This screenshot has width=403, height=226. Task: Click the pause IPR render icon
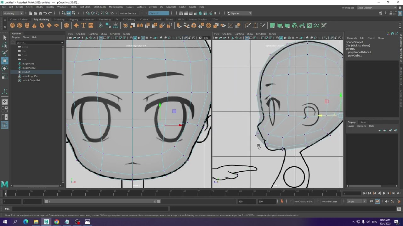[215, 13]
